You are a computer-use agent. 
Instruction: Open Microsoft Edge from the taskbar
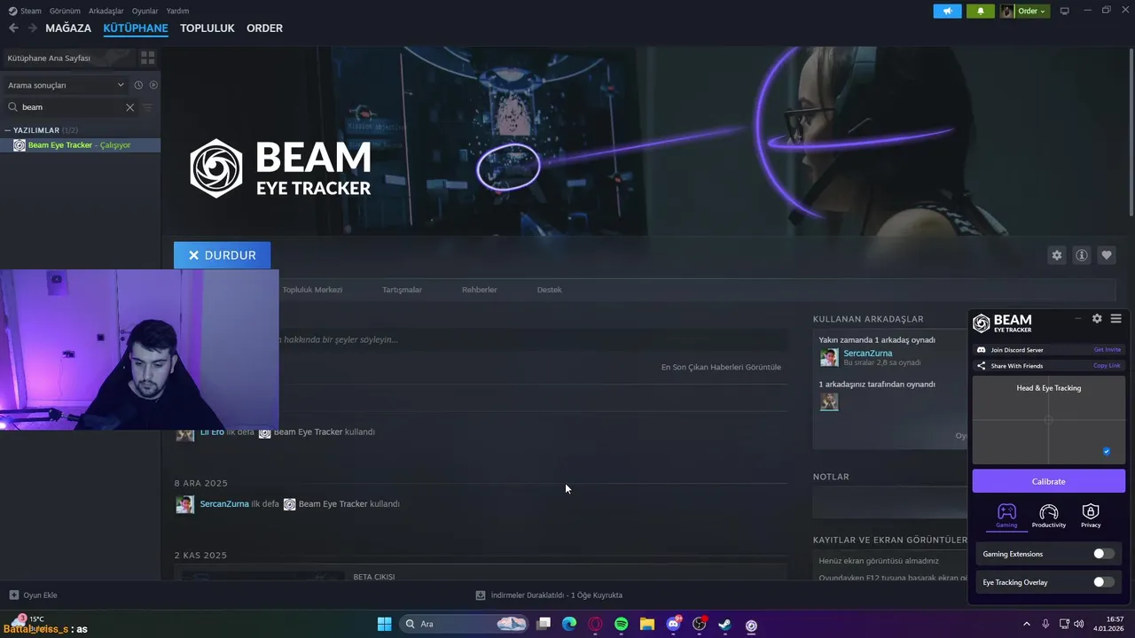(569, 624)
